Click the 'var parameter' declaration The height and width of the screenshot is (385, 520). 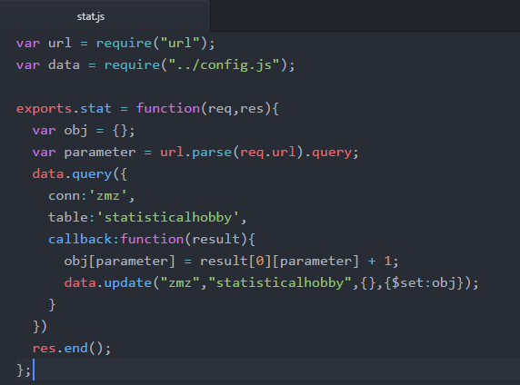point(84,153)
